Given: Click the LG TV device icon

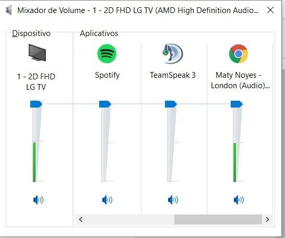Looking at the screenshot, I should click(x=37, y=53).
